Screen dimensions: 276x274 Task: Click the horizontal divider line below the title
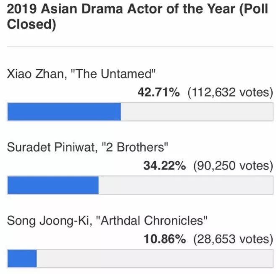[x=138, y=47]
